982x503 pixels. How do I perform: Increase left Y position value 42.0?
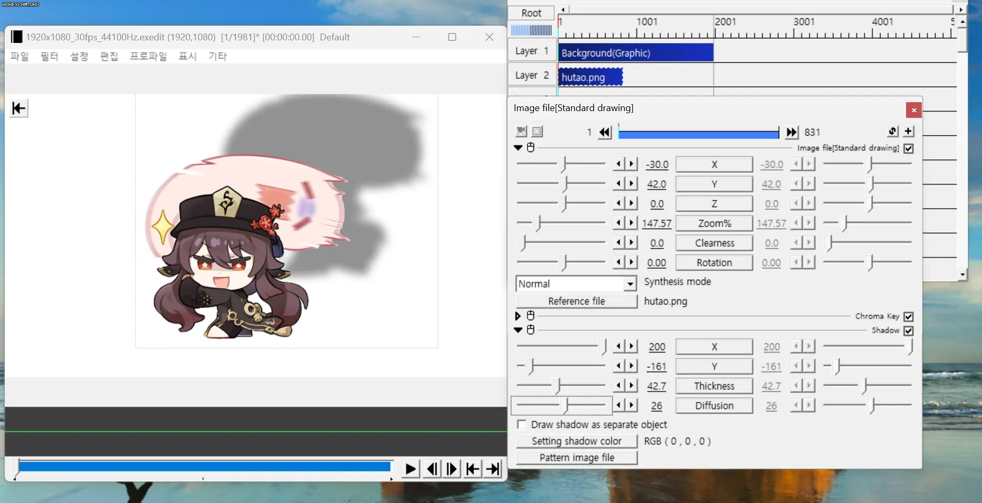(x=631, y=184)
